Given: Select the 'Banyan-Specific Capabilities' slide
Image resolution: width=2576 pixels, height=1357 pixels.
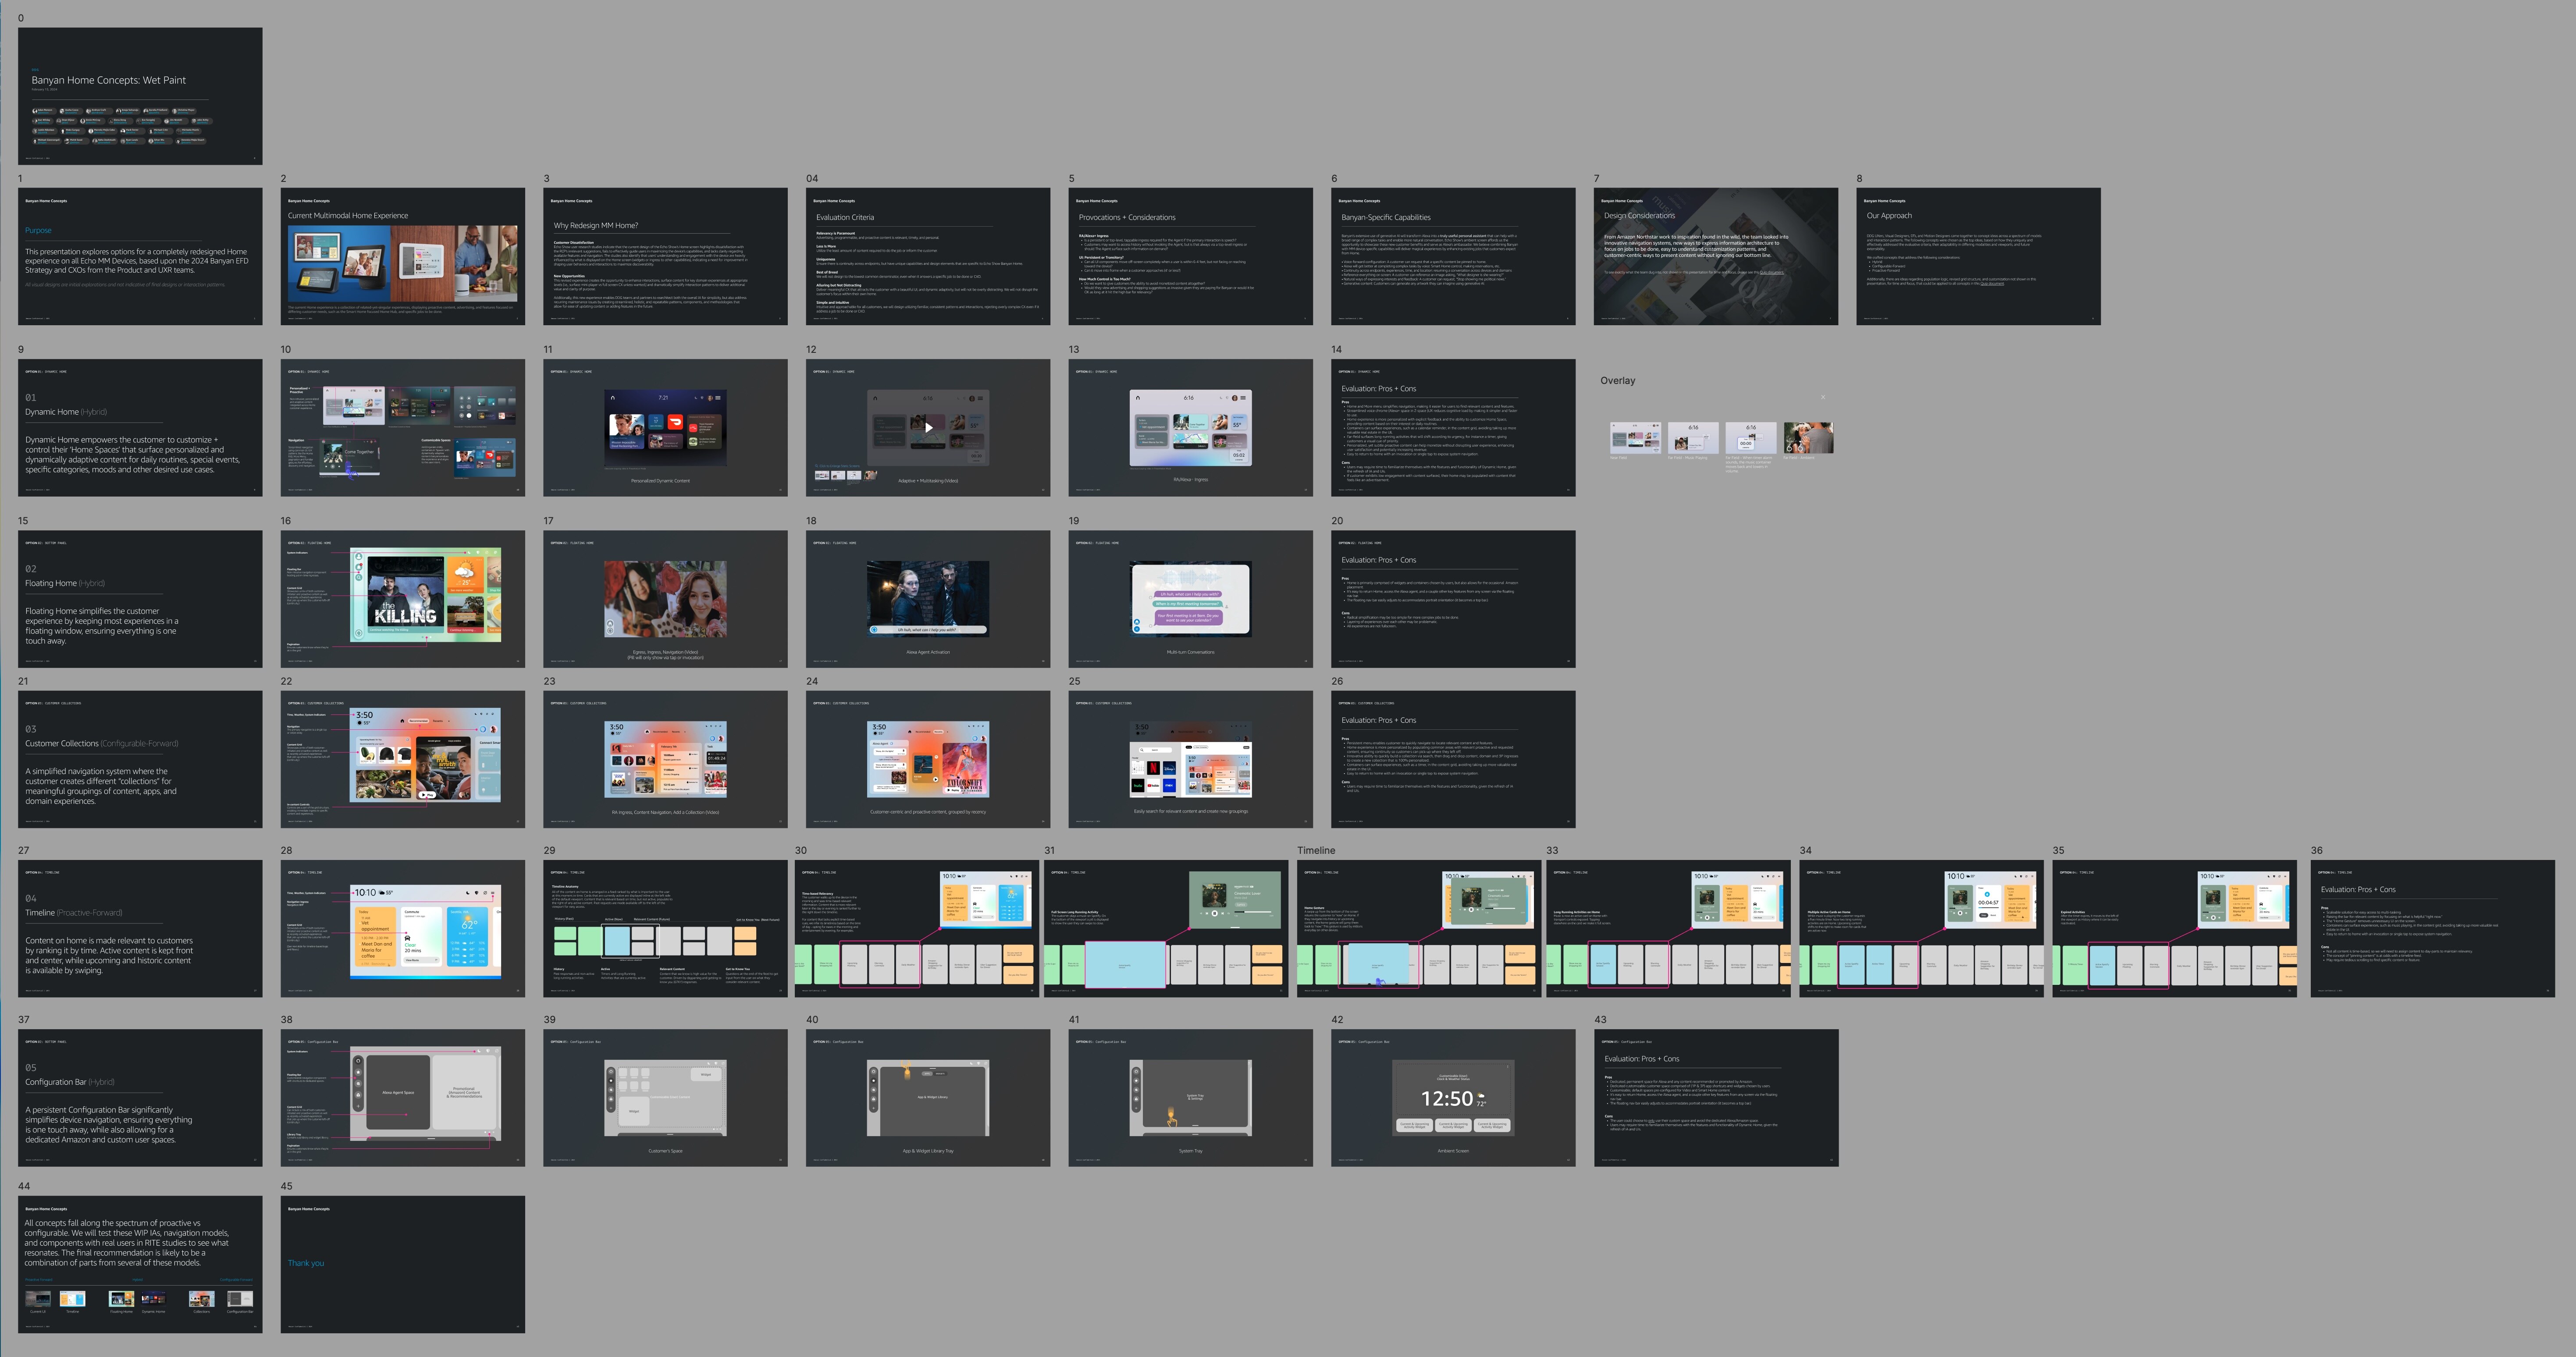Looking at the screenshot, I should (1453, 256).
